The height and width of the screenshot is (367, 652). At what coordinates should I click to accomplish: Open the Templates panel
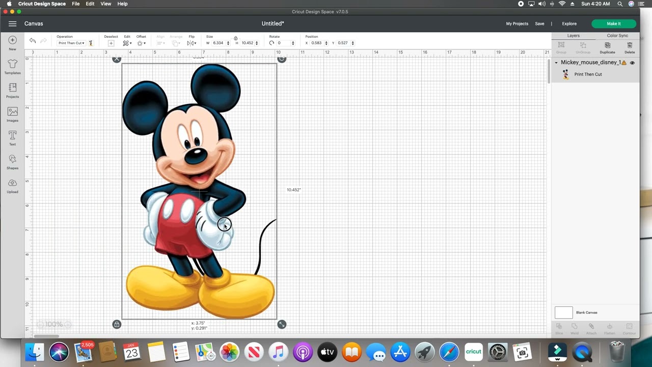click(x=12, y=64)
